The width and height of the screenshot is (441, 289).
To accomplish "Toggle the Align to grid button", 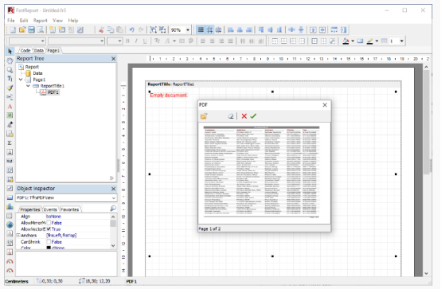I will pyautogui.click(x=209, y=29).
